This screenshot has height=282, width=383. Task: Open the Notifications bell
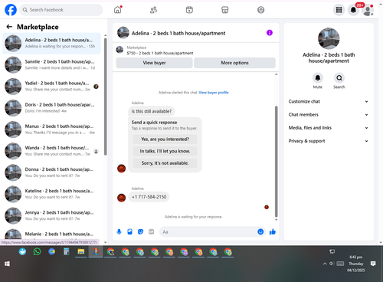click(x=353, y=10)
